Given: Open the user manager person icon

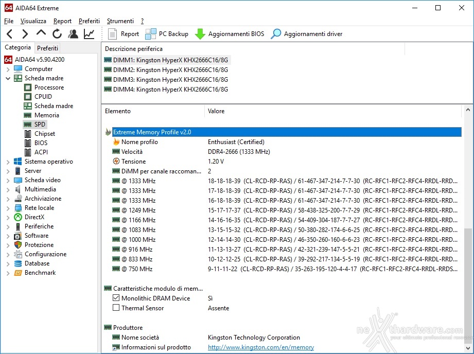Looking at the screenshot, I should [x=73, y=34].
